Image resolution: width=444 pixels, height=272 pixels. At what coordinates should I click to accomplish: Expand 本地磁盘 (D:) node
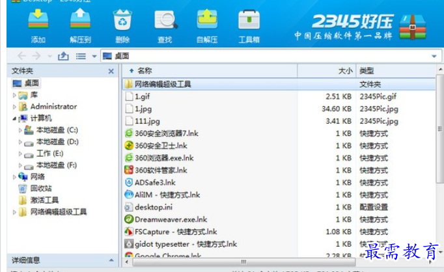click(x=20, y=142)
